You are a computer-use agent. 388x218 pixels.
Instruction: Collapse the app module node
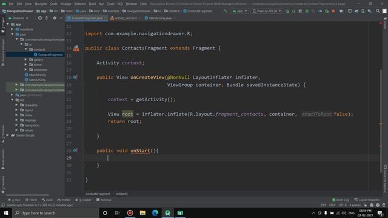pos(8,24)
